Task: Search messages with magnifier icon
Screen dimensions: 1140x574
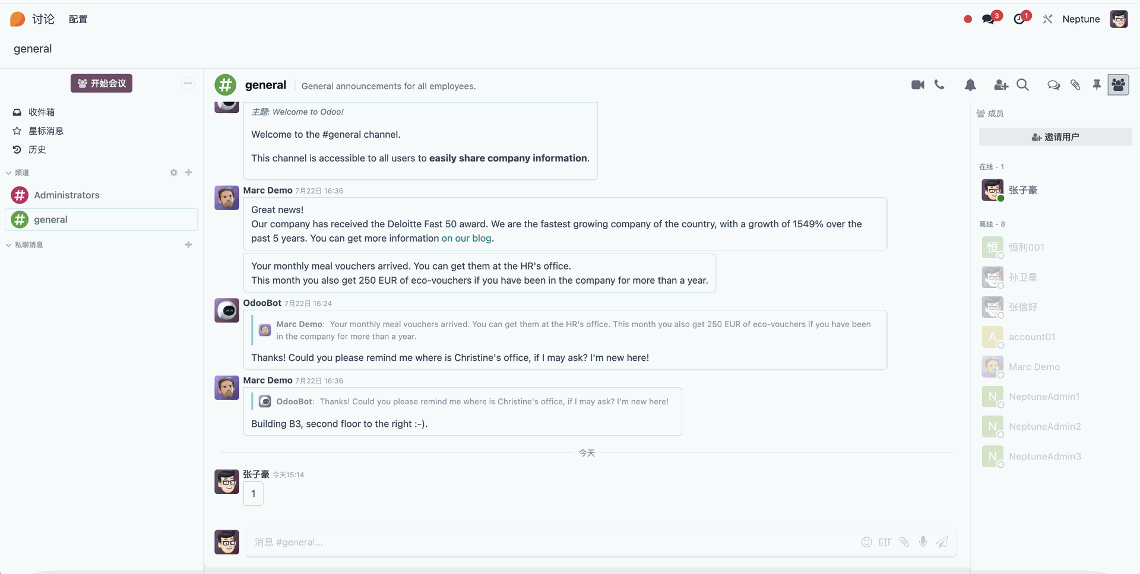Action: [x=1022, y=85]
